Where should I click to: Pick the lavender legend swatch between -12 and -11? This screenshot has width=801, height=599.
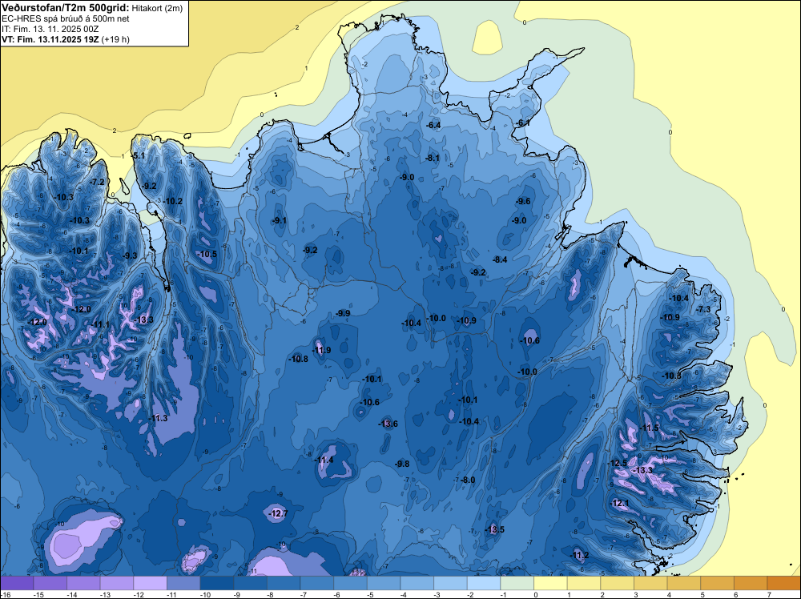[x=151, y=583]
